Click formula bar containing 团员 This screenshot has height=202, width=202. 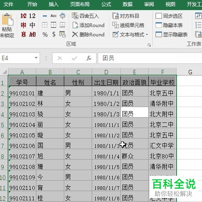[x=150, y=58]
